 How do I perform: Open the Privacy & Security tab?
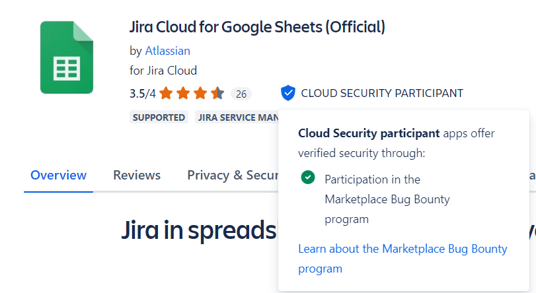click(233, 175)
